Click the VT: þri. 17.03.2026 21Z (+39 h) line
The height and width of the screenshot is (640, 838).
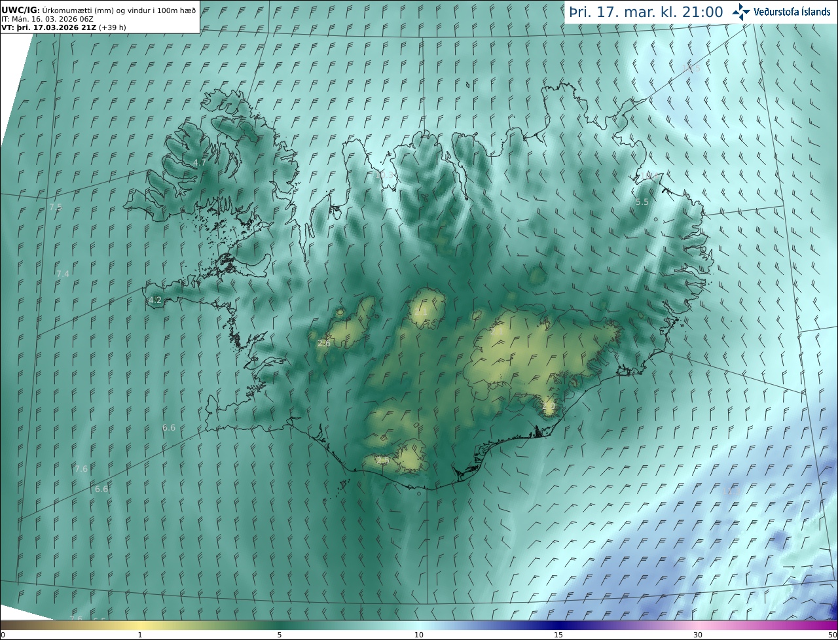(x=64, y=27)
